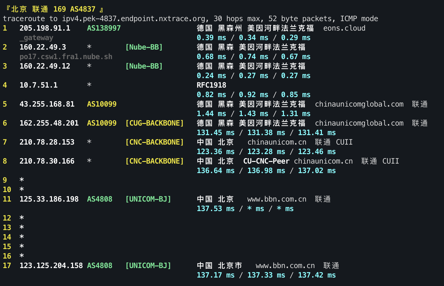Click the www.bbn.com.cn link on hop 11
Image resolution: width=444 pixels, height=286 pixels.
click(277, 199)
